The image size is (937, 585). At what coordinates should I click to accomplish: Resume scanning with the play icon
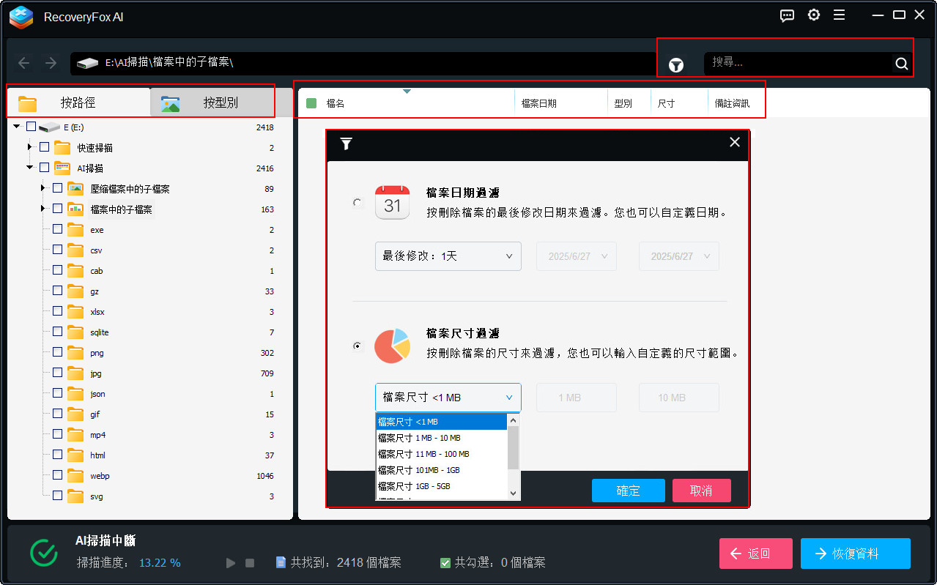tap(230, 562)
